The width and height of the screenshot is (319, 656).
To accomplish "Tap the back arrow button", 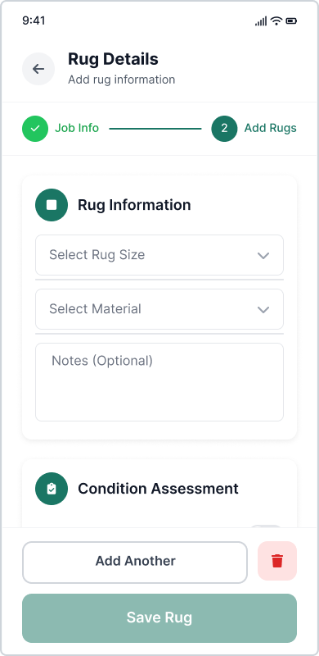I will point(38,69).
